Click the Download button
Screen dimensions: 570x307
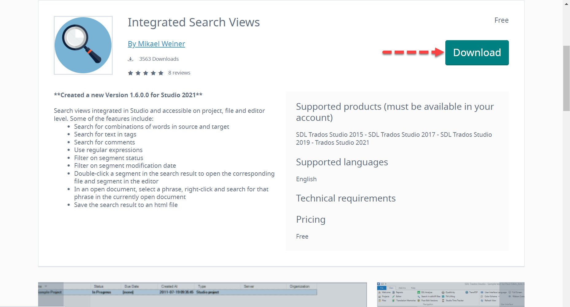click(476, 52)
